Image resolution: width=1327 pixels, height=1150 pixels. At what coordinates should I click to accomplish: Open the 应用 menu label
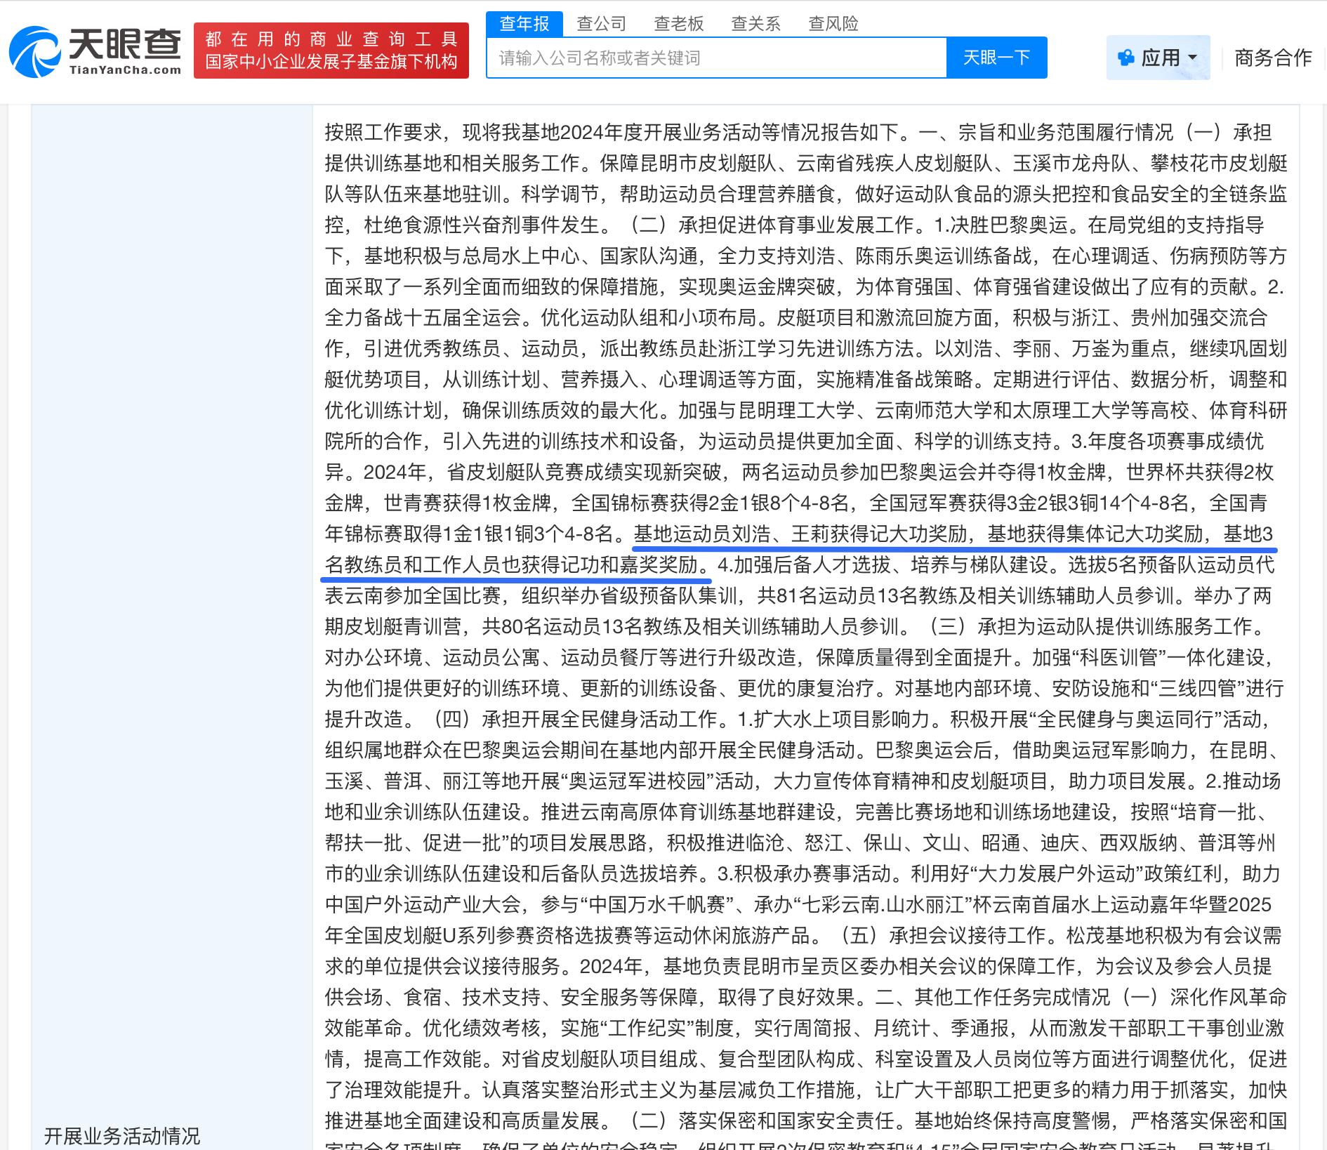pos(1160,58)
